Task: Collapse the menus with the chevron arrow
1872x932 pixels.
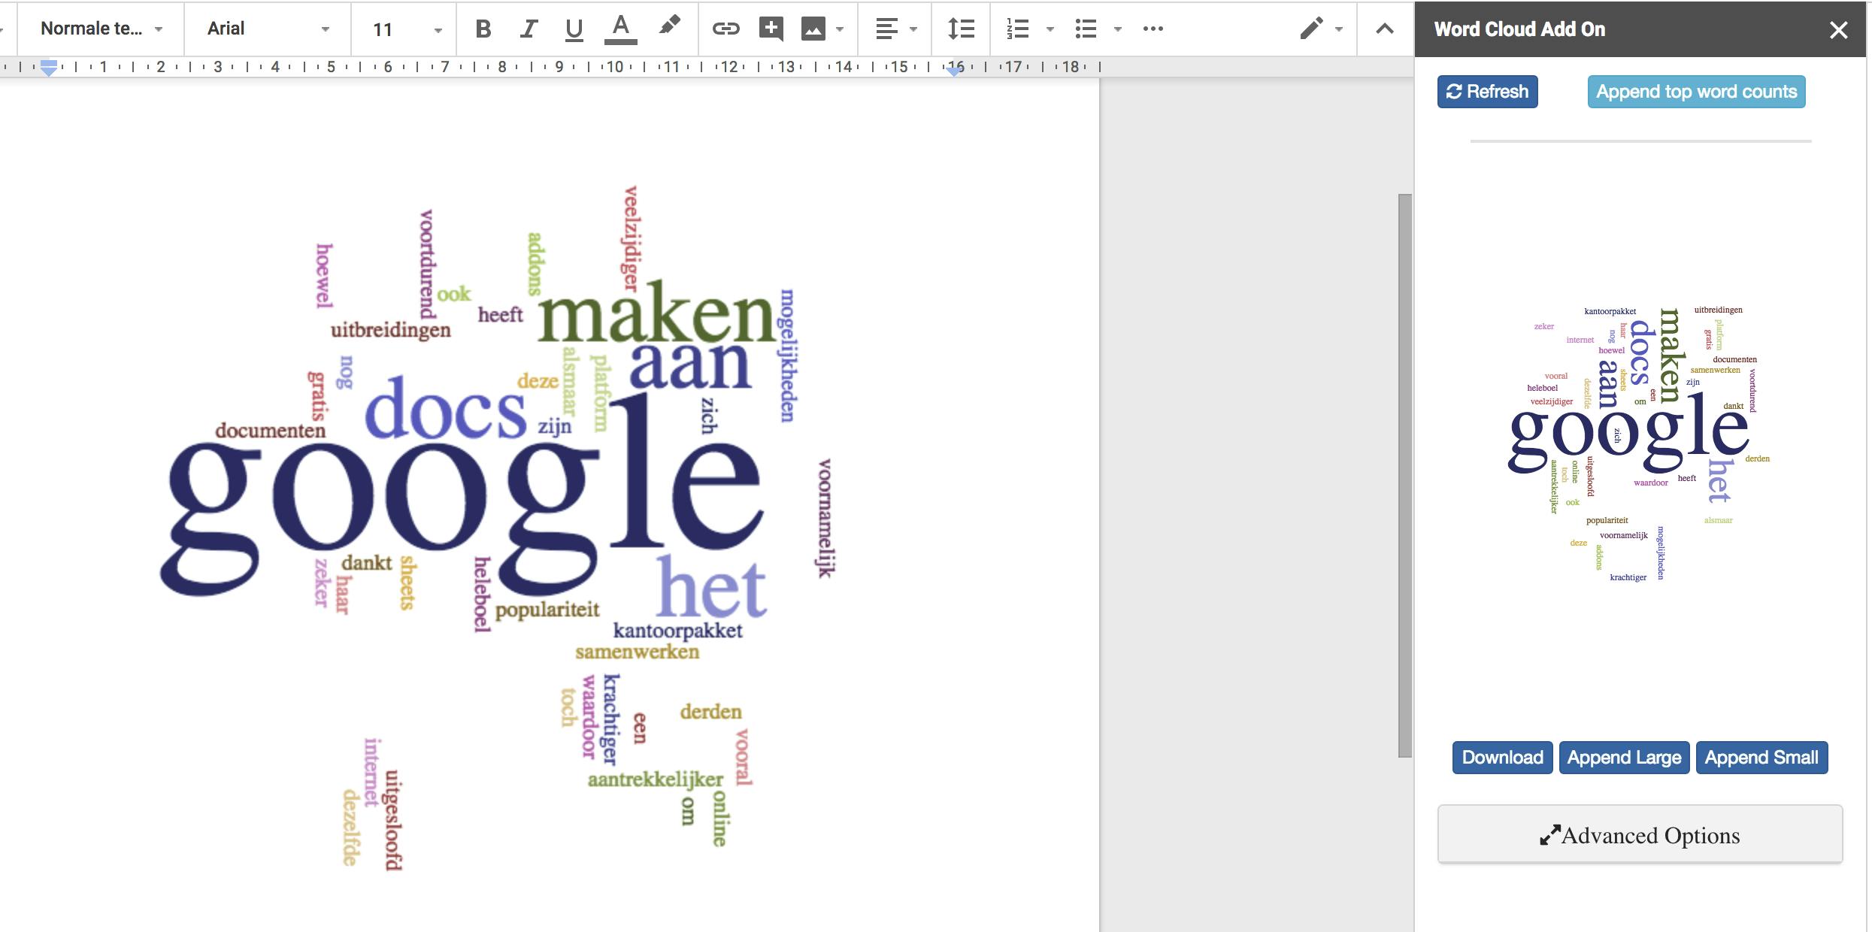Action: click(x=1384, y=29)
